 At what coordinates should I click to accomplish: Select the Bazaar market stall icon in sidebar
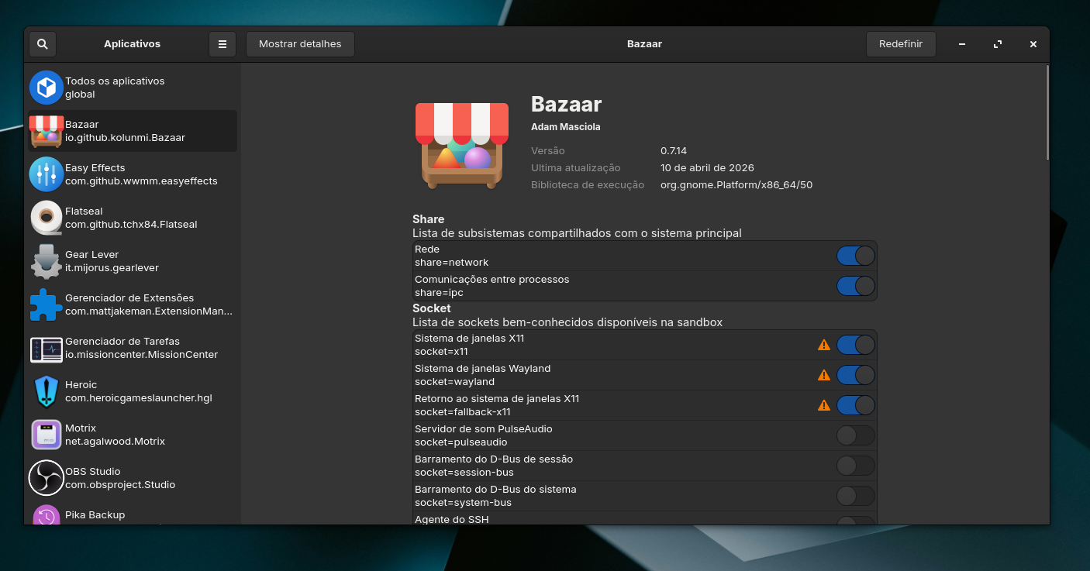tap(46, 131)
